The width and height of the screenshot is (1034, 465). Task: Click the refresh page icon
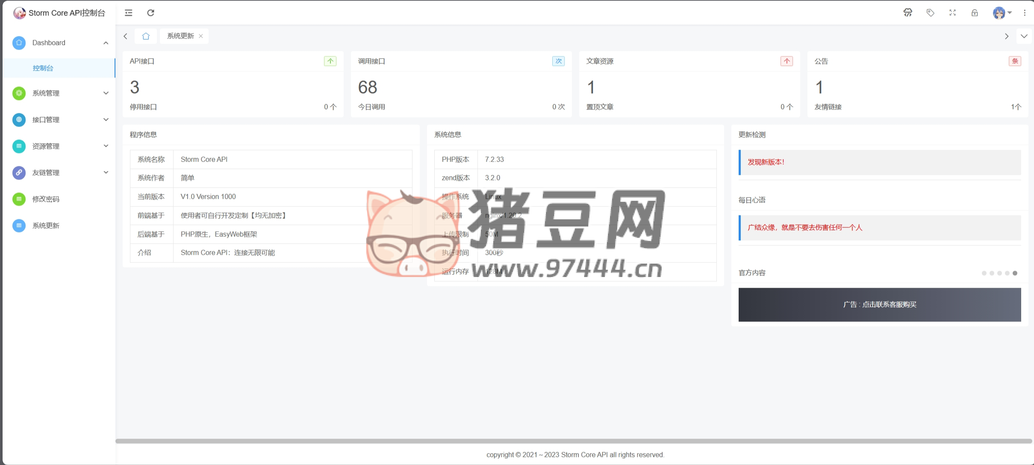click(150, 13)
